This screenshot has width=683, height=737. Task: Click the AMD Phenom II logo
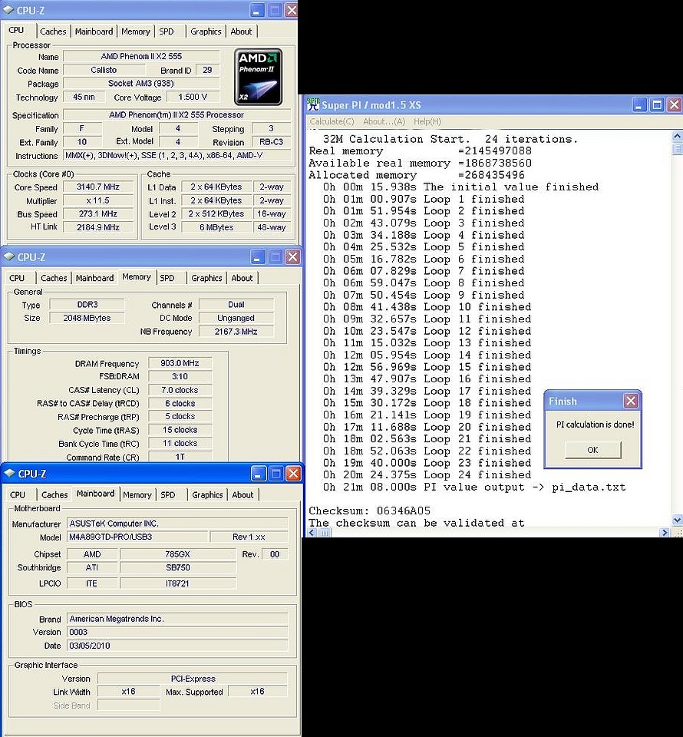tap(258, 77)
